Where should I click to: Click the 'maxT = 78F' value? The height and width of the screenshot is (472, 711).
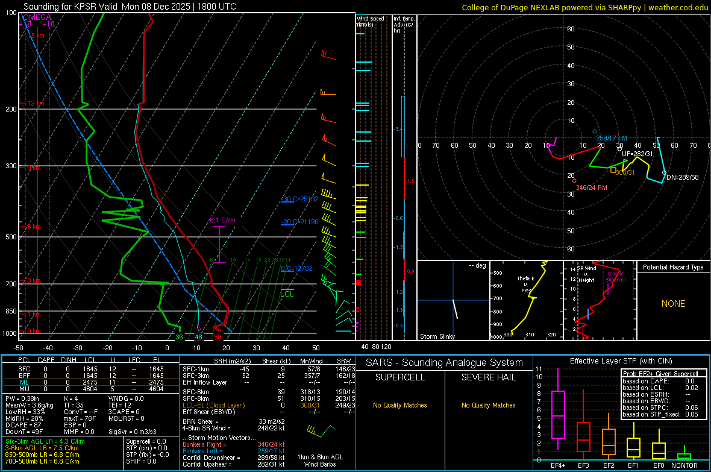(80, 418)
